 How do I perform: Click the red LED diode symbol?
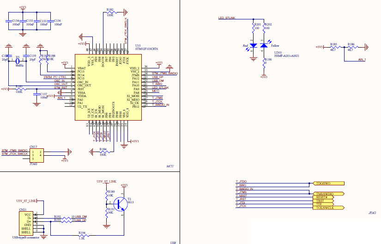coord(254,46)
